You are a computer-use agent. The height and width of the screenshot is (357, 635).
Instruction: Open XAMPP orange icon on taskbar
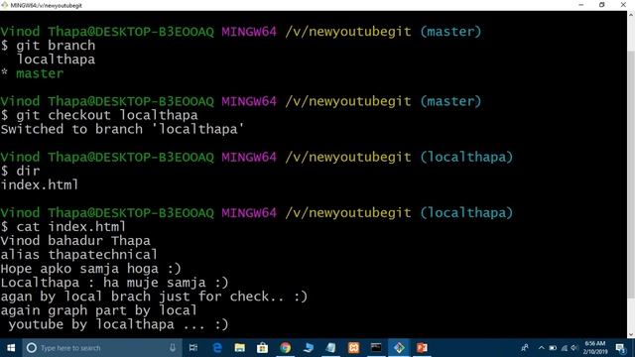pyautogui.click(x=353, y=348)
